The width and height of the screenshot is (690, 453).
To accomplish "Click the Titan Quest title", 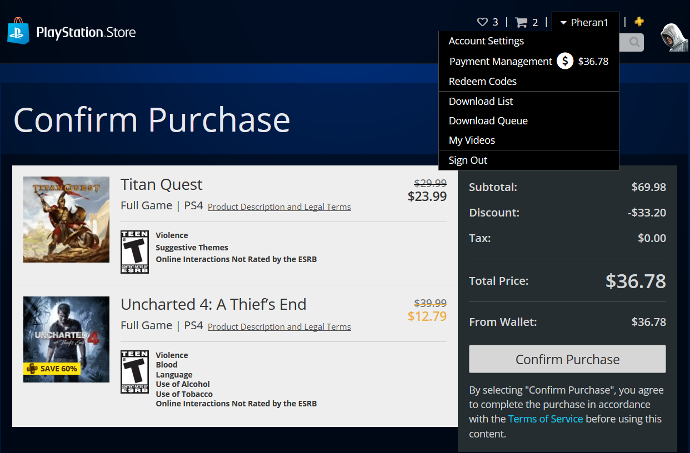I will 162,184.
